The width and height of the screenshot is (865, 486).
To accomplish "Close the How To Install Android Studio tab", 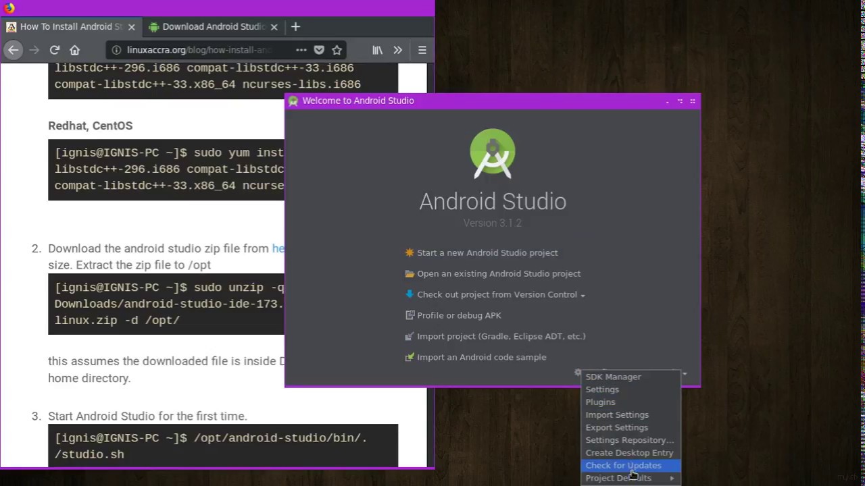I will tap(132, 27).
